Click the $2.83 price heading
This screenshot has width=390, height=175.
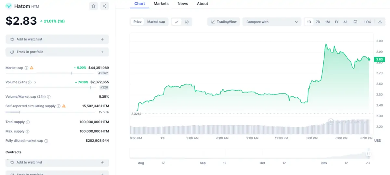pyautogui.click(x=21, y=21)
